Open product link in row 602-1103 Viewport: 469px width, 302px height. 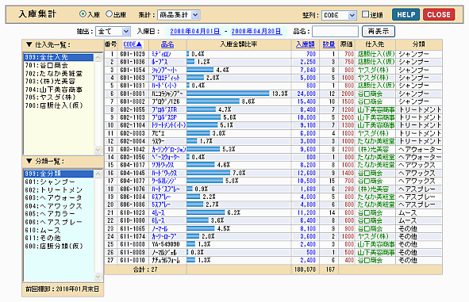tap(164, 117)
